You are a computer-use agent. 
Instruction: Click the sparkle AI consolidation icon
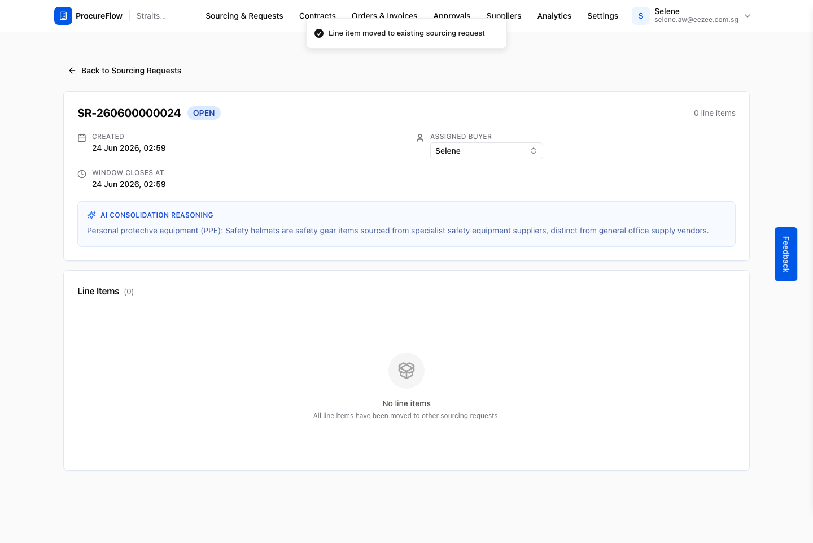click(91, 215)
